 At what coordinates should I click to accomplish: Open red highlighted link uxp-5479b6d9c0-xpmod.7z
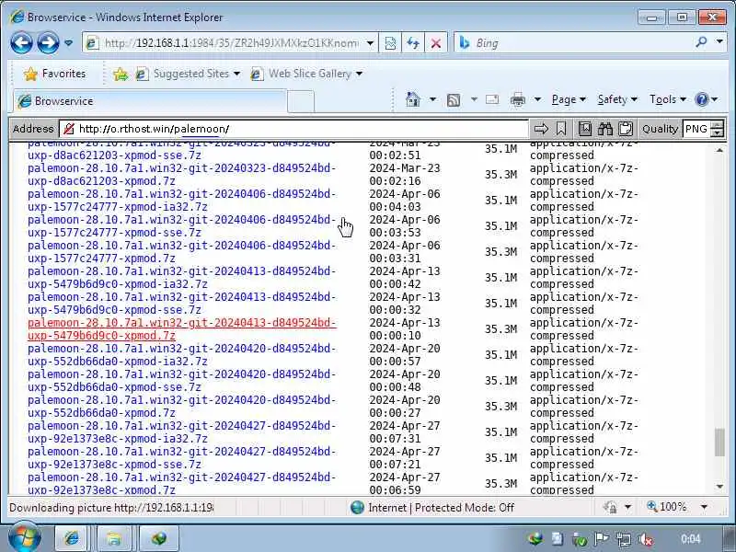181,329
